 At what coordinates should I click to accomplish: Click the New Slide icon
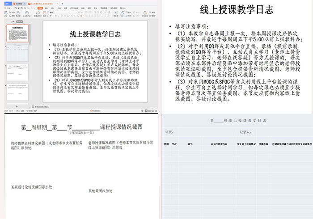point(39,13)
